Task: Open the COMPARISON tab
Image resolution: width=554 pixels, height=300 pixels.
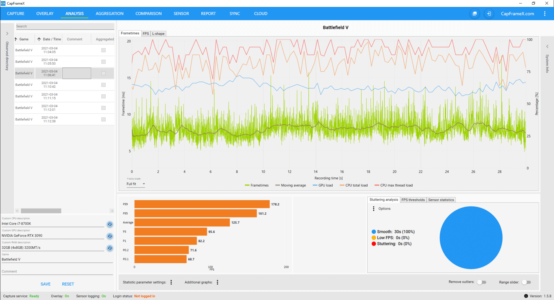Action: point(149,14)
